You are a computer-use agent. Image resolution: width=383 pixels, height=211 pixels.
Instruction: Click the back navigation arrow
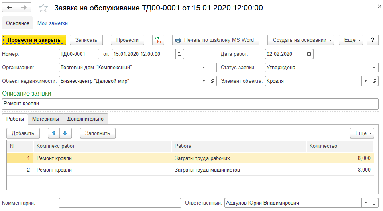click(x=10, y=8)
